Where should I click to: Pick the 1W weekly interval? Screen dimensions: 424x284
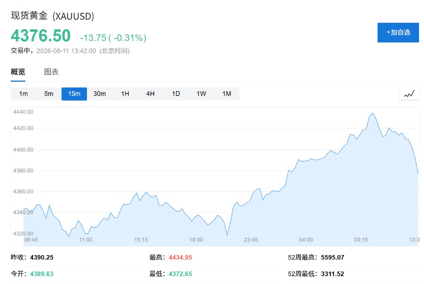(201, 94)
